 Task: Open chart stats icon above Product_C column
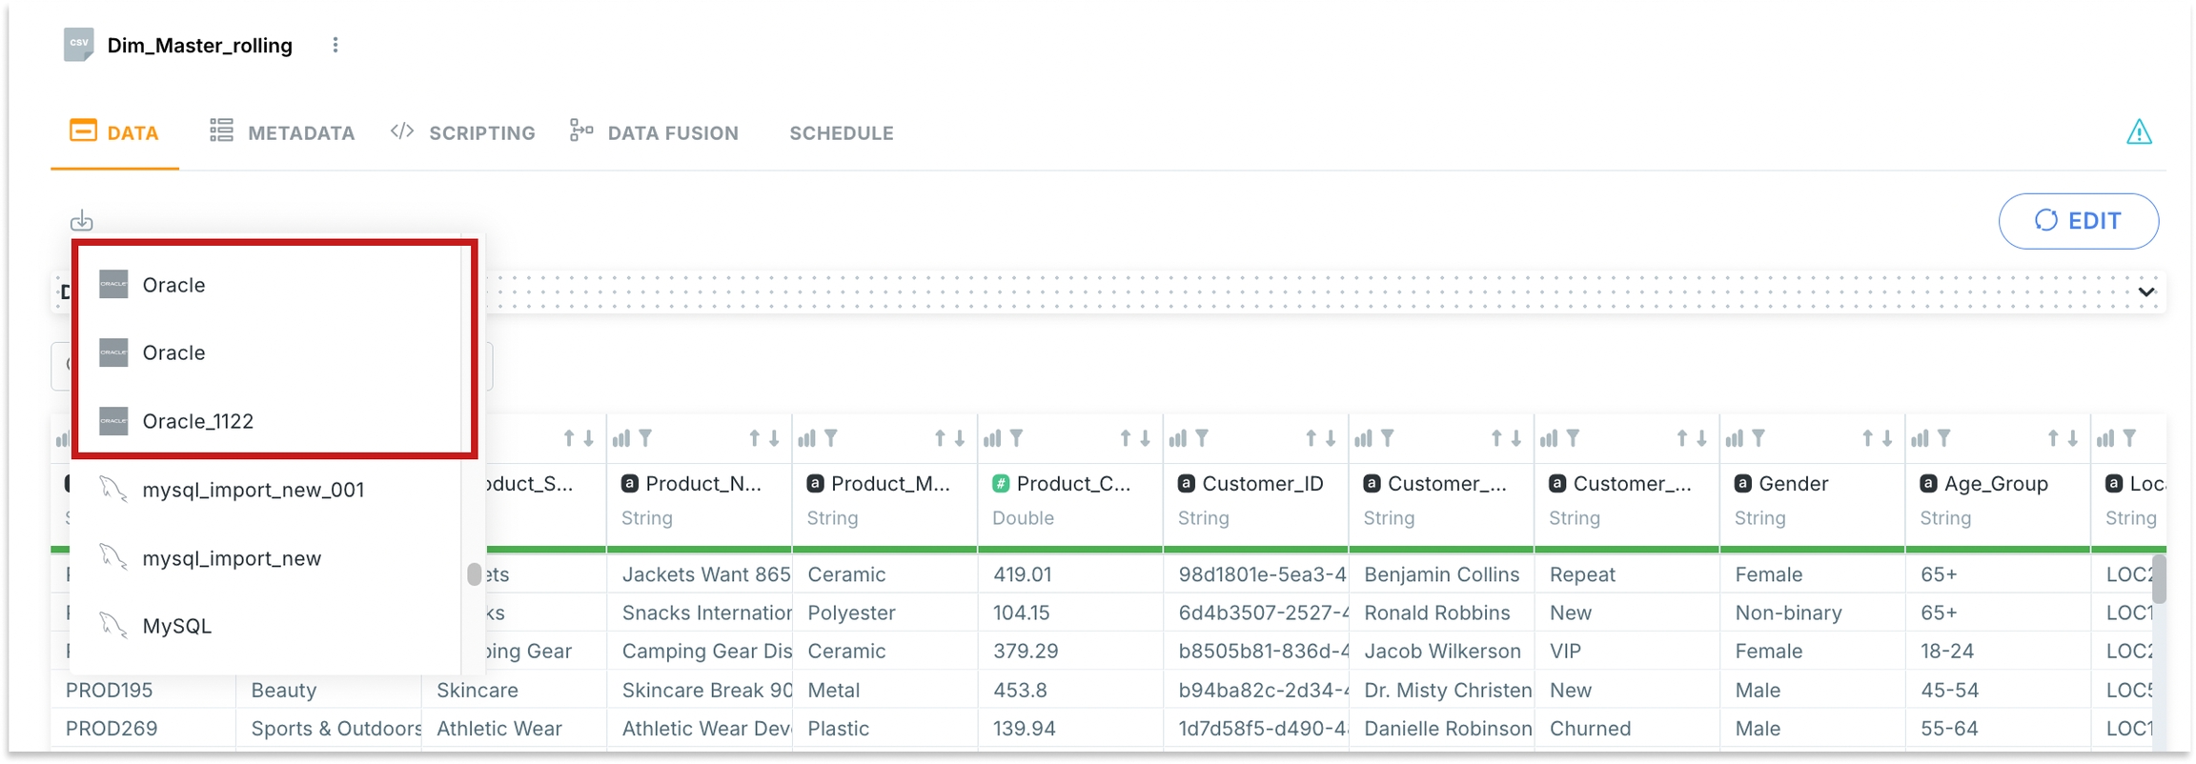click(x=992, y=438)
